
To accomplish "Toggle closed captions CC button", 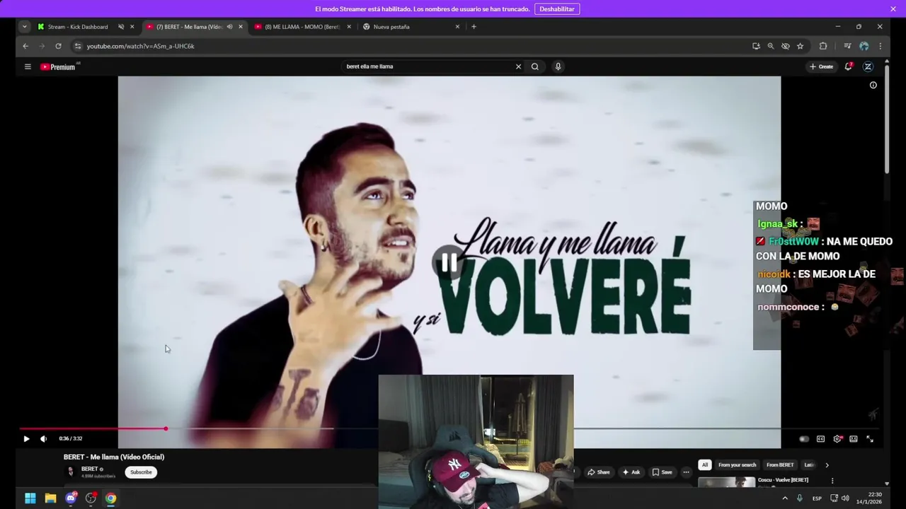I will tap(820, 439).
